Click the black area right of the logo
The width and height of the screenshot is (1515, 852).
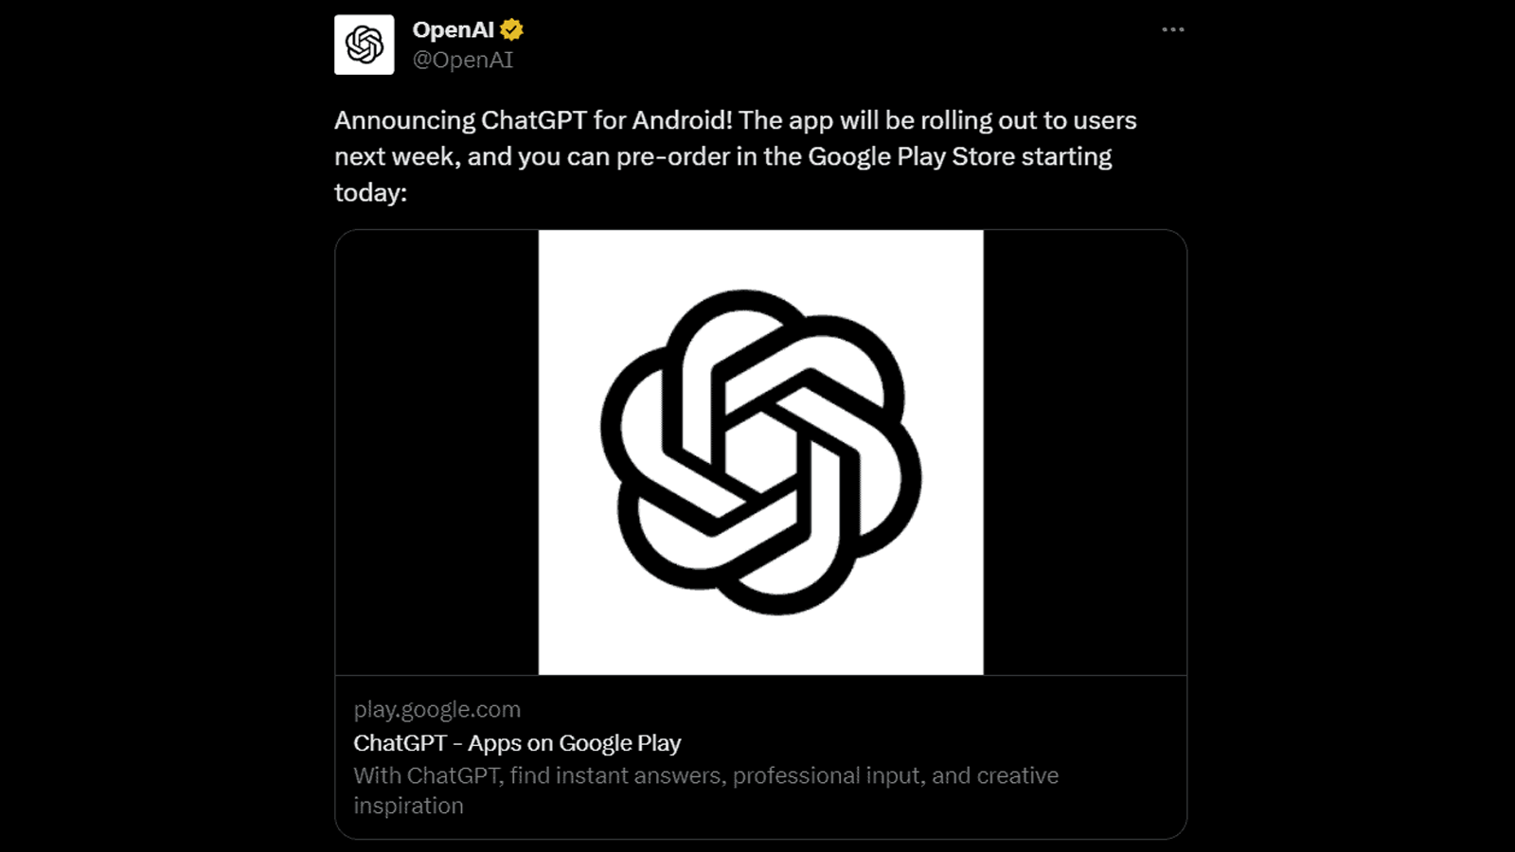[1084, 453]
